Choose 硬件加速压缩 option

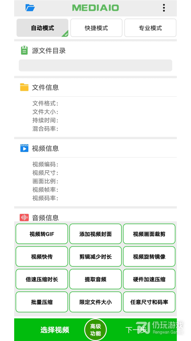[x=149, y=279]
